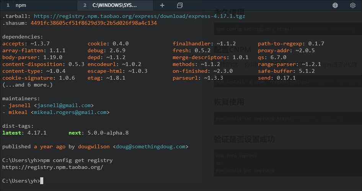Click the 'maintainers:' heading line
Viewport: 362px width, 191px height.
pos(21,98)
